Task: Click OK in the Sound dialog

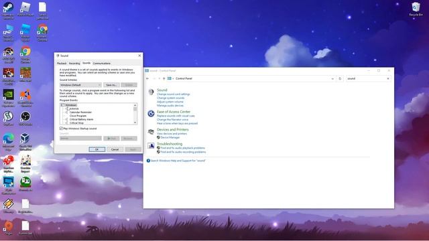Action: (x=97, y=149)
